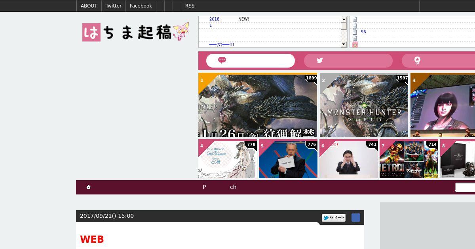Open rank 3 character creation thumbnail
Viewport: 475px width, 249px height.
coord(443,105)
